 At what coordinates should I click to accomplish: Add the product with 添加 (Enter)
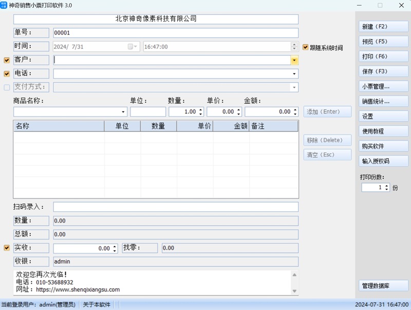tap(327, 112)
